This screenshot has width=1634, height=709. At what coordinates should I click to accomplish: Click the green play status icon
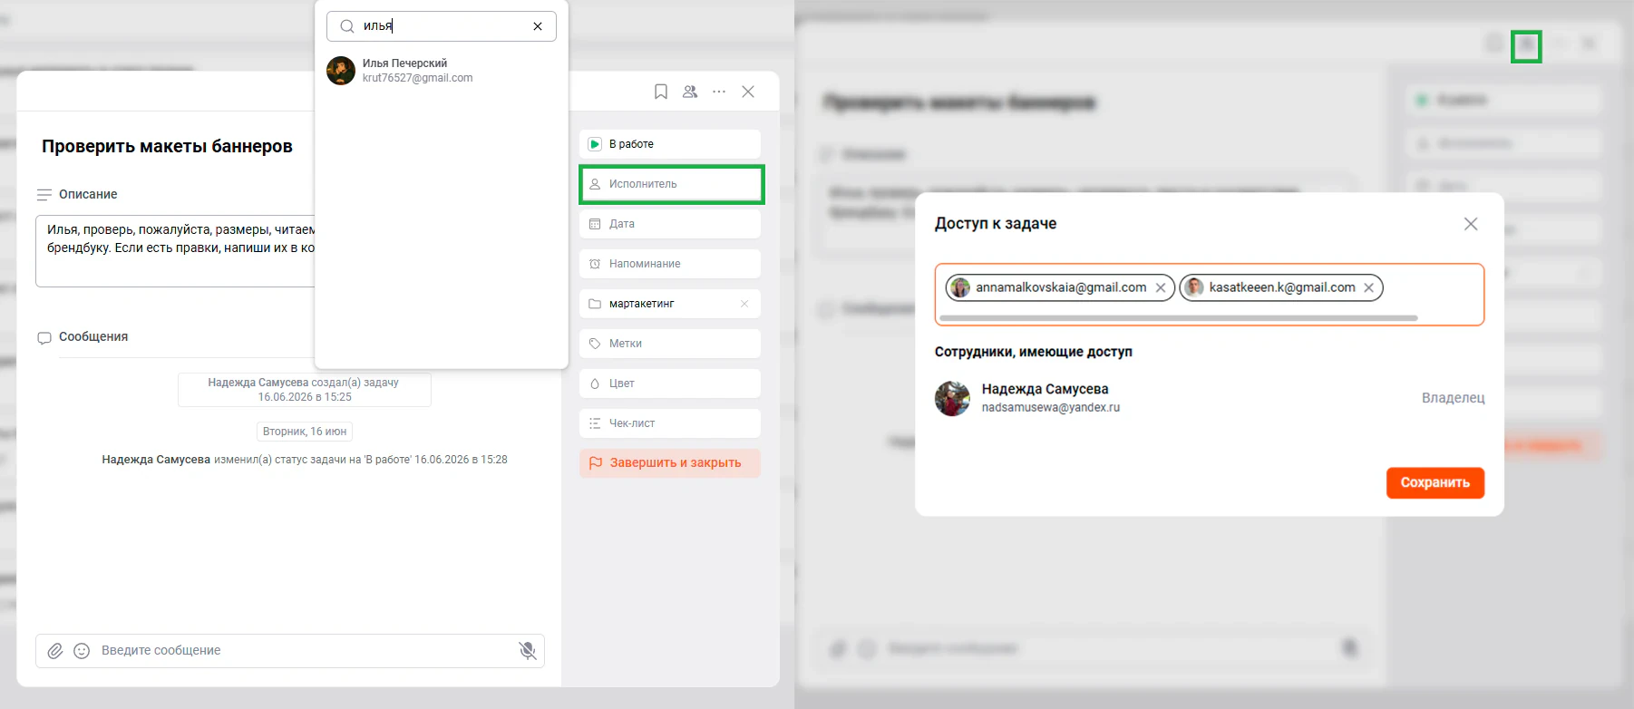pos(595,144)
